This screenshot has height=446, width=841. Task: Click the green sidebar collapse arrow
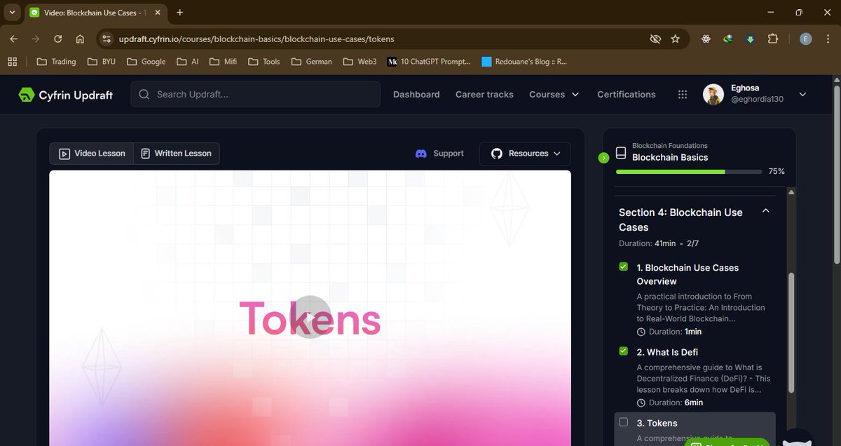pyautogui.click(x=603, y=158)
